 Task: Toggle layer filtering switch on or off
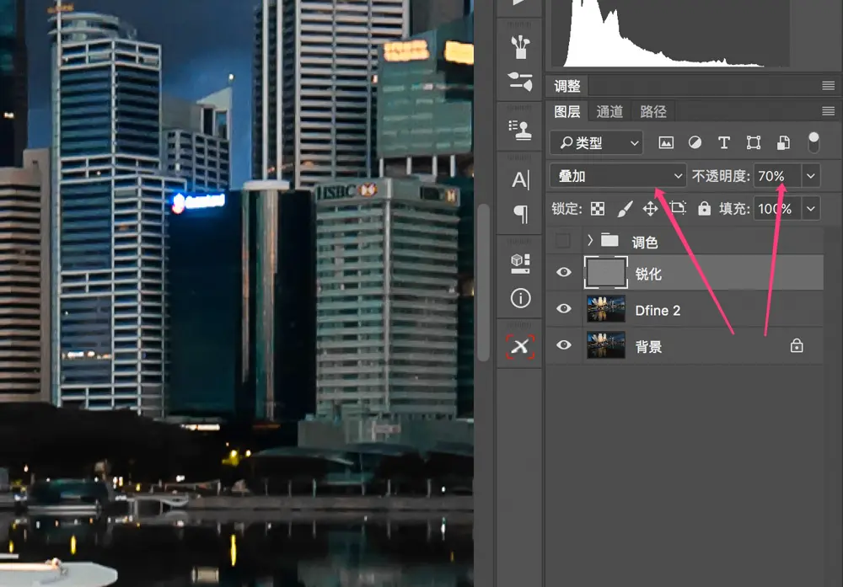(813, 142)
